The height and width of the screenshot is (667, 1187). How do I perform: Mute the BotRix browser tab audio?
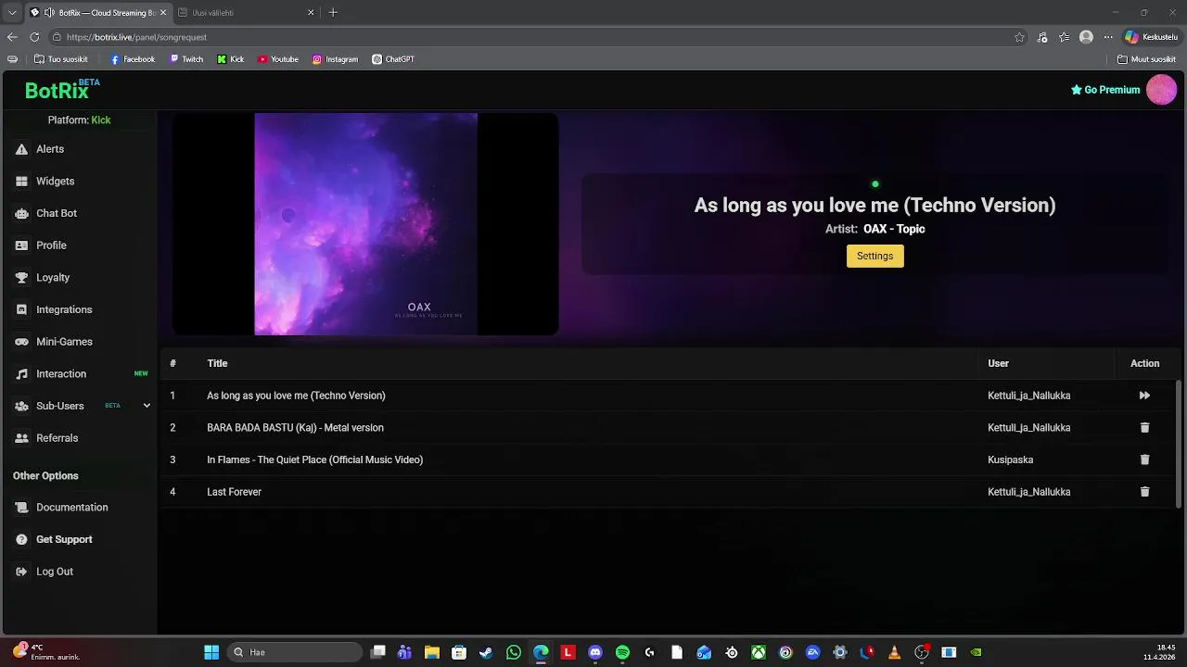coord(49,12)
